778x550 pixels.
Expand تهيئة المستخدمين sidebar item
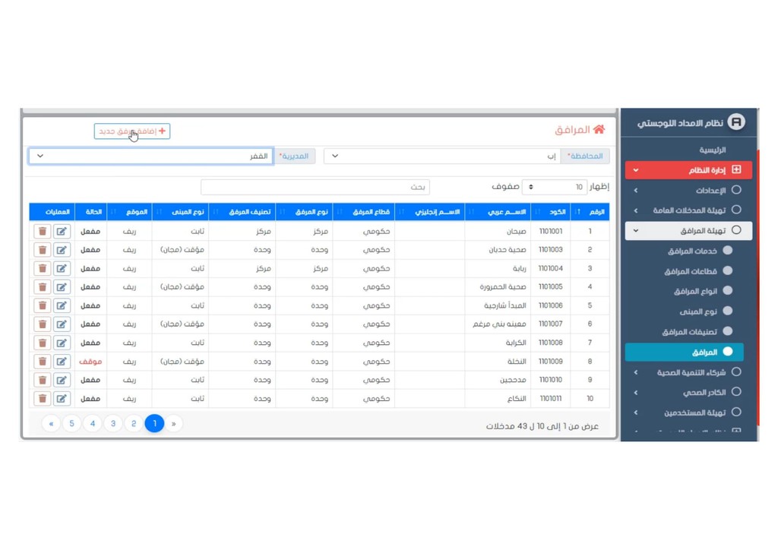(688, 412)
